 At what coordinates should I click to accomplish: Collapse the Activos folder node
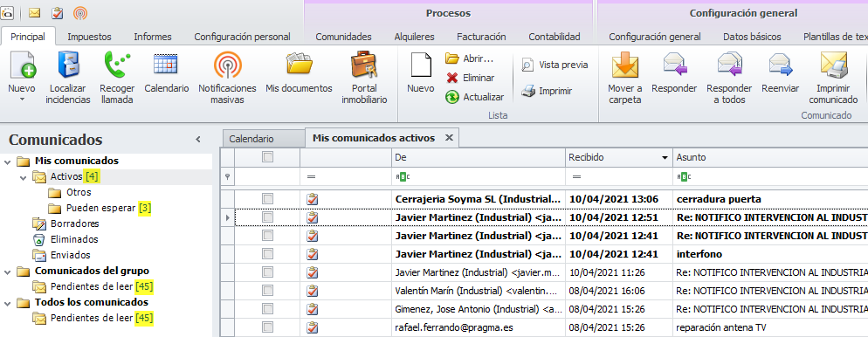tap(24, 177)
